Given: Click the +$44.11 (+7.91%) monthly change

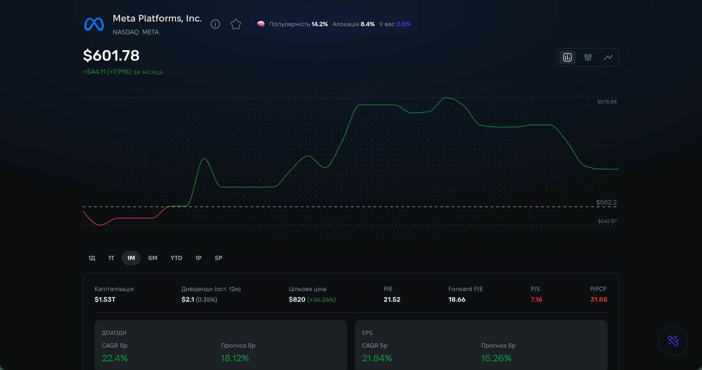Looking at the screenshot, I should tap(123, 72).
